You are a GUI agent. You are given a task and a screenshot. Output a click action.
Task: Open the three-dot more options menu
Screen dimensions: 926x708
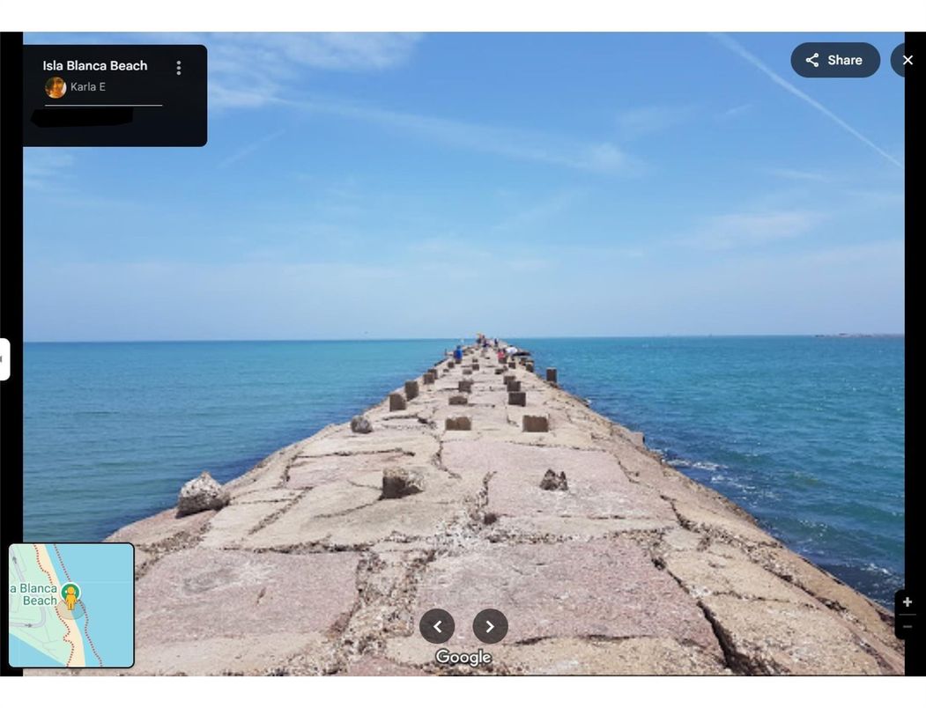click(x=179, y=68)
